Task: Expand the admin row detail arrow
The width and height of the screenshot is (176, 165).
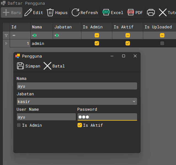Action: pos(6,43)
